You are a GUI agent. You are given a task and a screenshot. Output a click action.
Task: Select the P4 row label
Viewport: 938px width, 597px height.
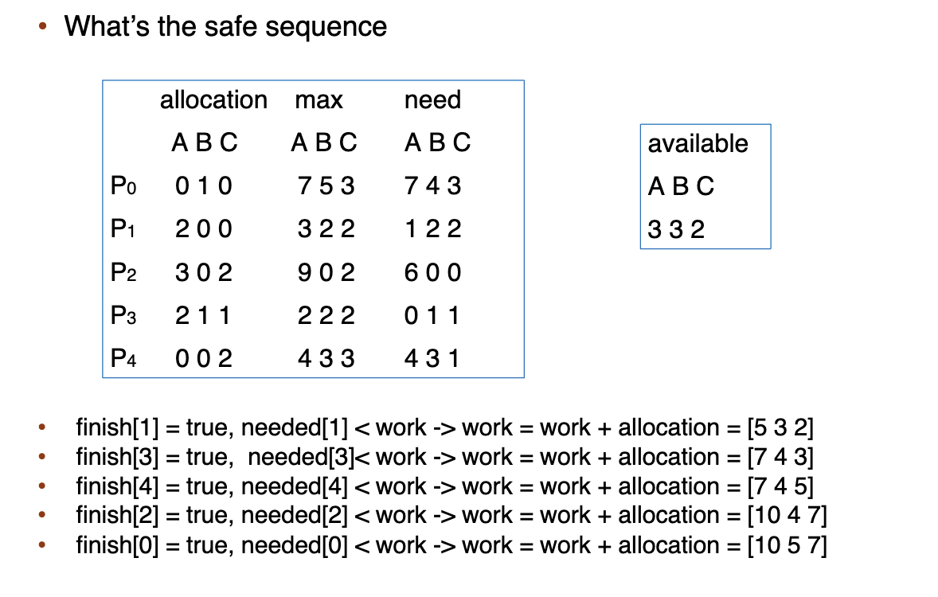[x=123, y=359]
